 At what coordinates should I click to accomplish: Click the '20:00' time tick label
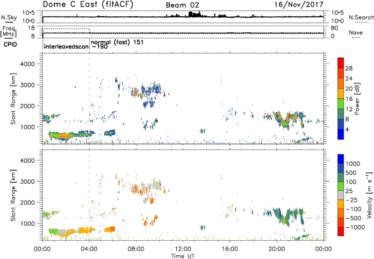(x=276, y=249)
